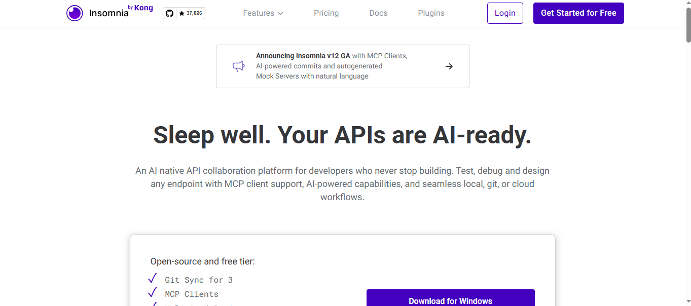Open the Pricing page
Image resolution: width=691 pixels, height=306 pixels.
click(x=326, y=13)
